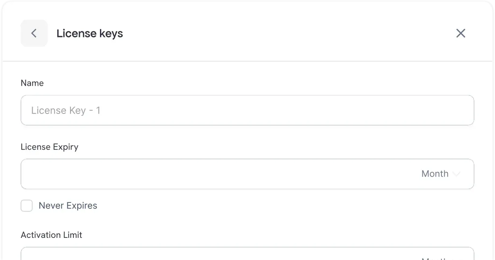Select the "License Key - 1" placeholder text
The image size is (495, 260).
(66, 111)
